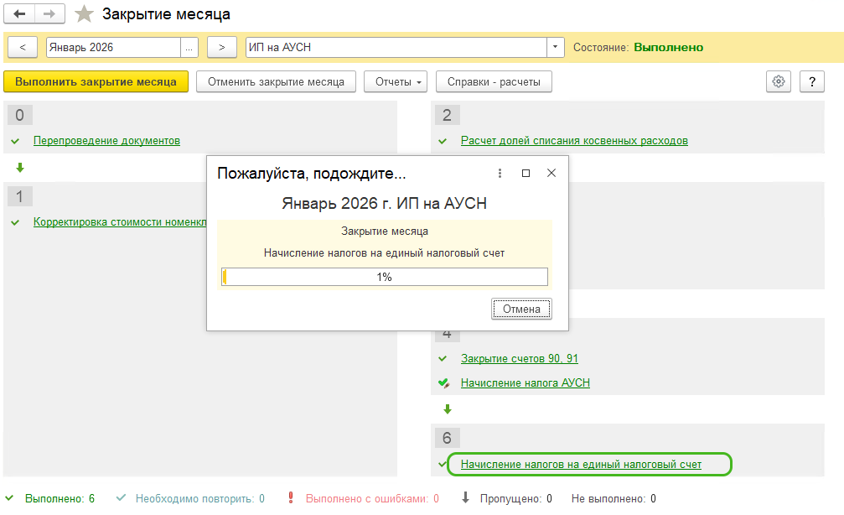Click Отменить закрытие месяца button
The image size is (844, 515).
(x=276, y=81)
